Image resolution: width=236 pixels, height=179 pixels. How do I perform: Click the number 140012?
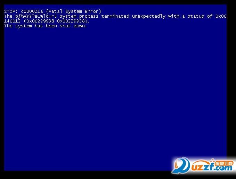[x=12, y=21]
